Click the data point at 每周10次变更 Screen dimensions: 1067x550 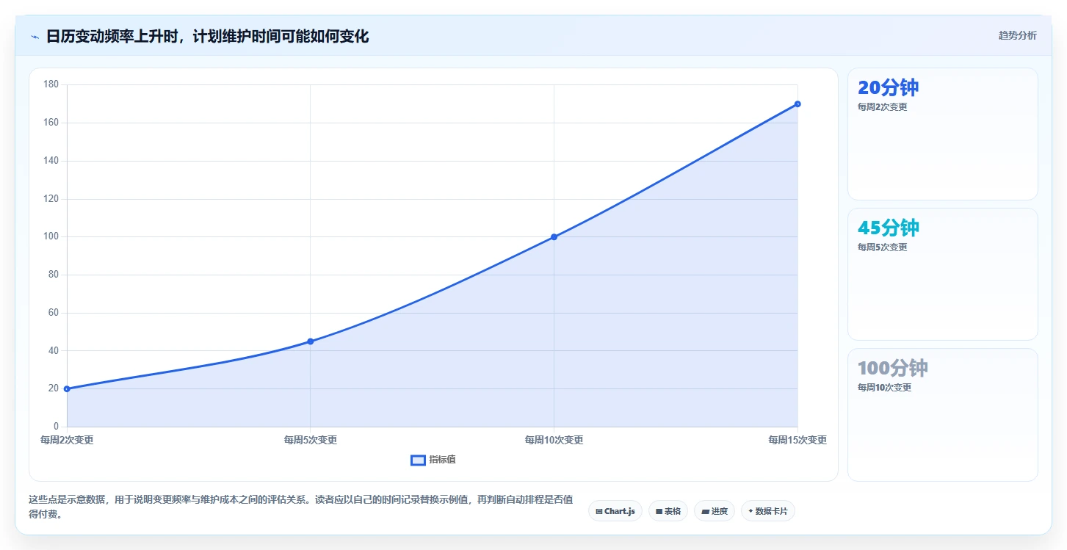[x=554, y=236]
